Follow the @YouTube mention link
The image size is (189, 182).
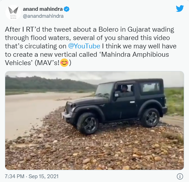point(84,46)
